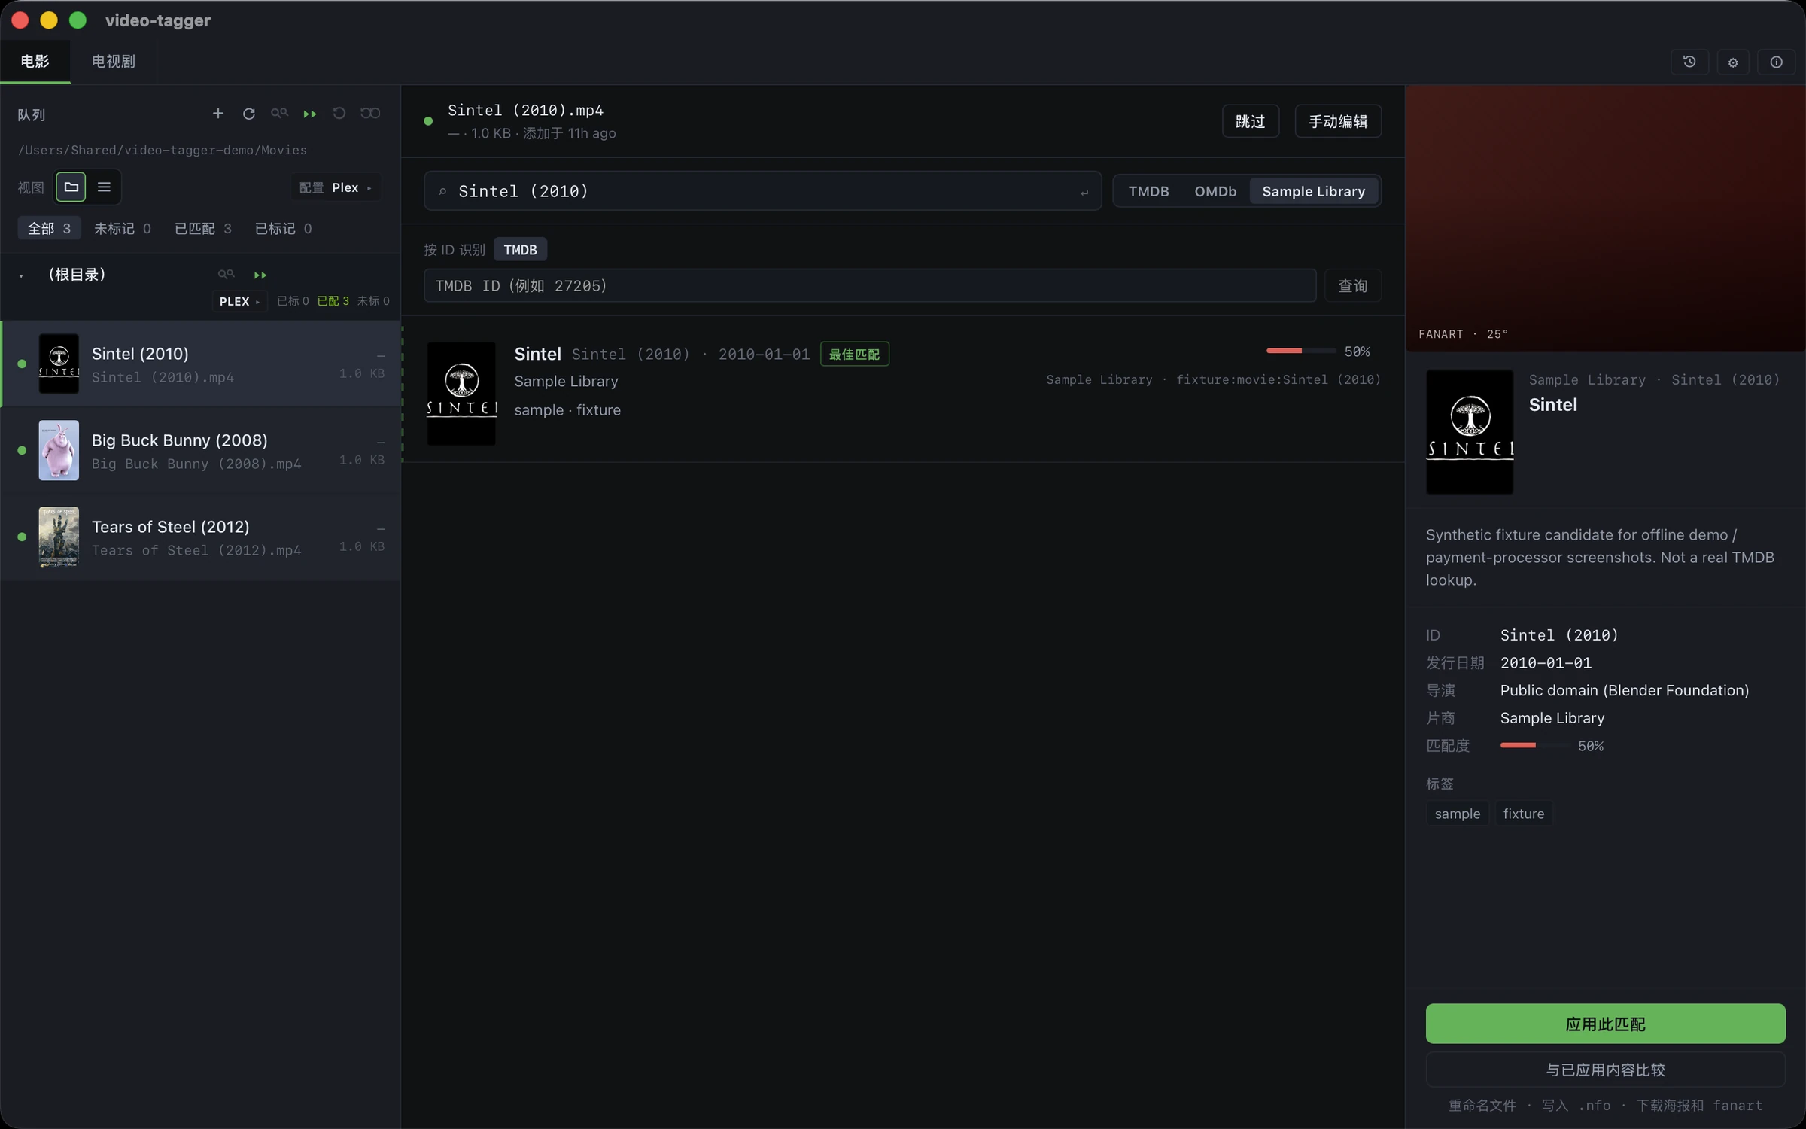Click the Sintel poster in the queue list
1806x1129 pixels.
(59, 364)
